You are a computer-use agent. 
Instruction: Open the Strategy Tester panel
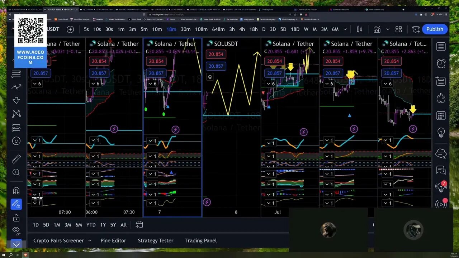point(156,241)
